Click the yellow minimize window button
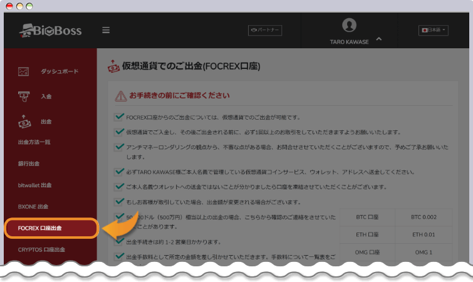This screenshot has width=473, height=282. pyautogui.click(x=19, y=6)
